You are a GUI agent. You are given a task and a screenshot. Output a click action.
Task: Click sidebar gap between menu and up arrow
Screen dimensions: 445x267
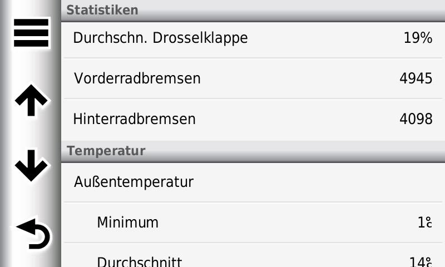[31, 67]
